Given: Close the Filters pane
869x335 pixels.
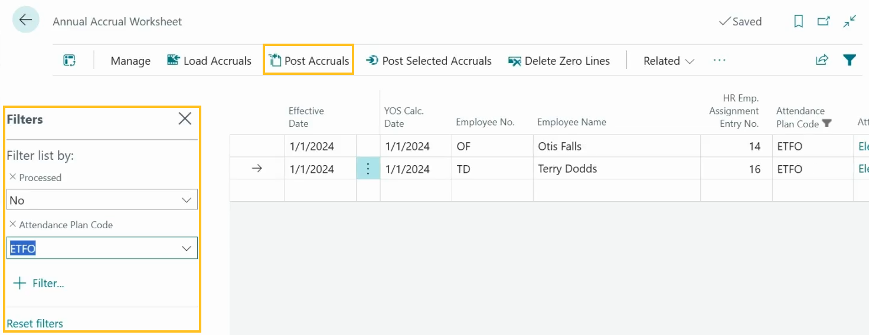Looking at the screenshot, I should click(x=185, y=119).
